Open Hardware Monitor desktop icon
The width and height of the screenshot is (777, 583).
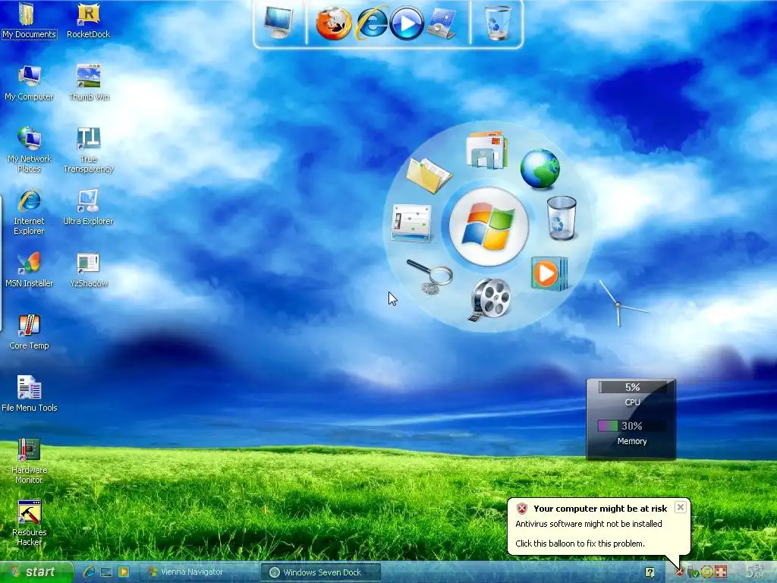point(29,461)
